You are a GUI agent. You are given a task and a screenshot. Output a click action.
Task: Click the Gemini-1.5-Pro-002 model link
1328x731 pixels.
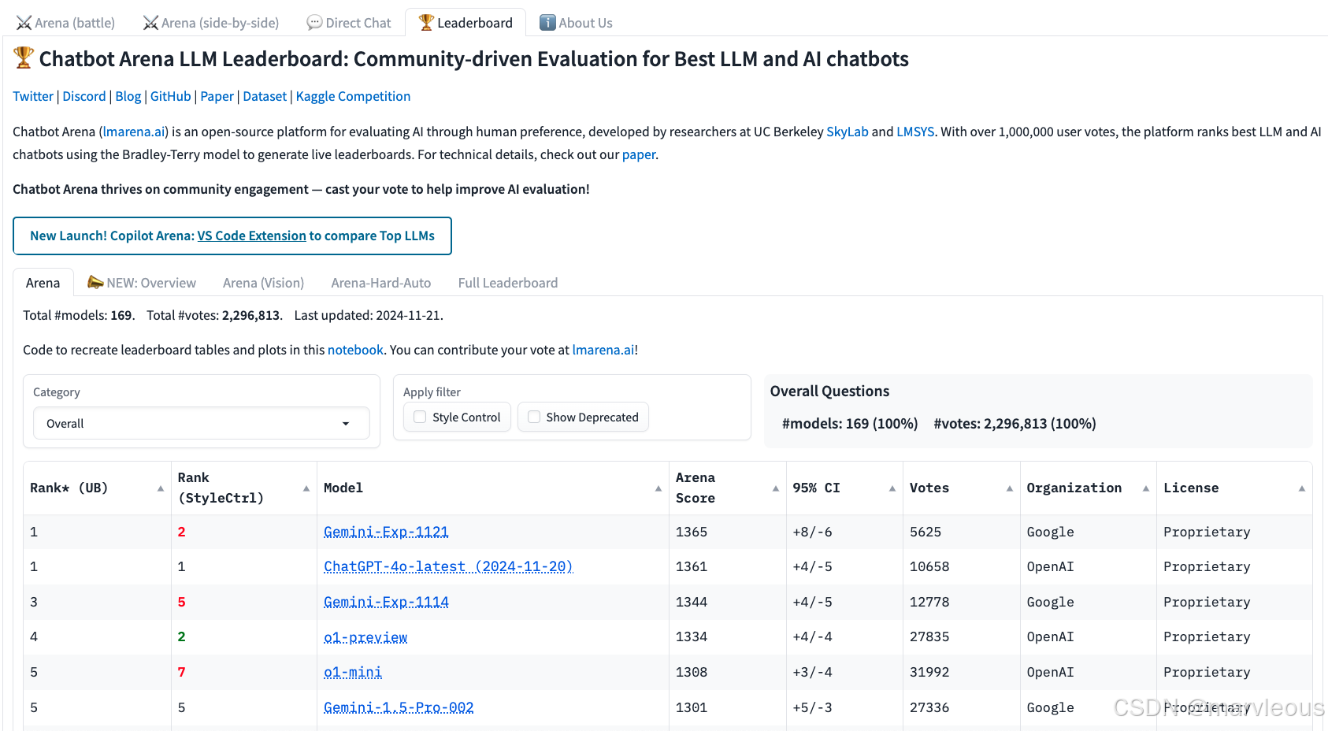[x=399, y=707]
